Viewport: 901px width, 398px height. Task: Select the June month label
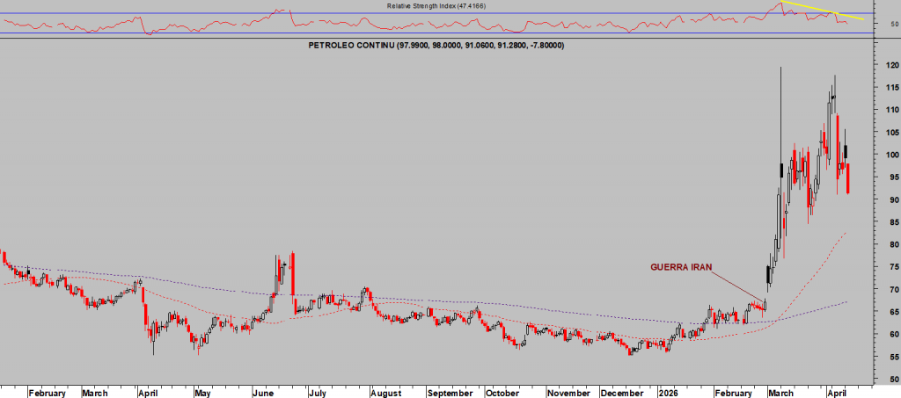264,393
